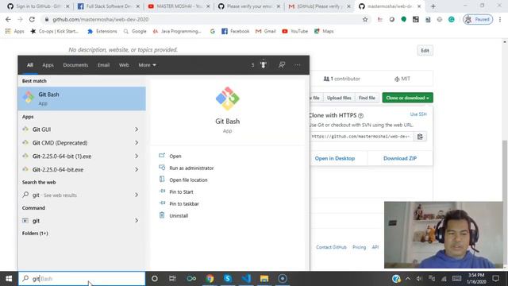Click Cortana circle icon on taskbar
508x286 pixels.
click(155, 279)
